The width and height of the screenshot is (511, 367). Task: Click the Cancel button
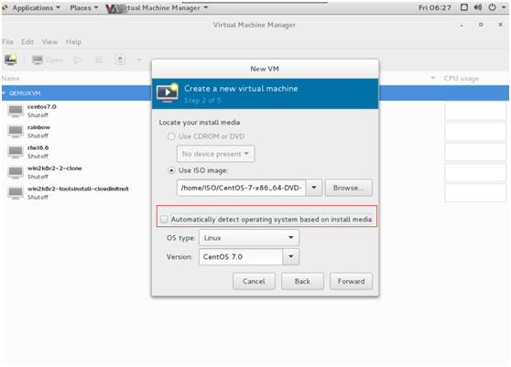click(254, 281)
